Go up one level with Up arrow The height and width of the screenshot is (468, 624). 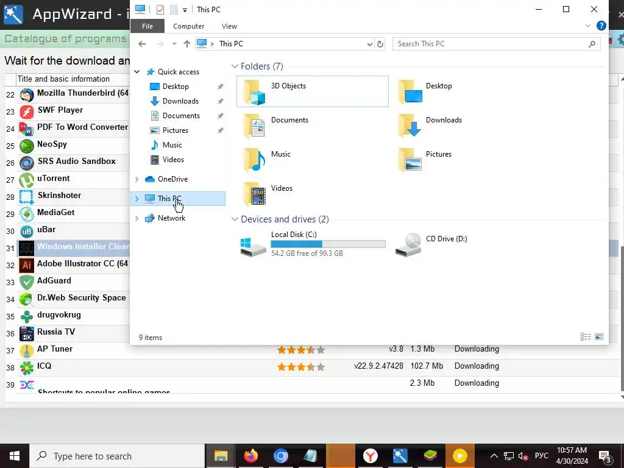[x=187, y=44]
